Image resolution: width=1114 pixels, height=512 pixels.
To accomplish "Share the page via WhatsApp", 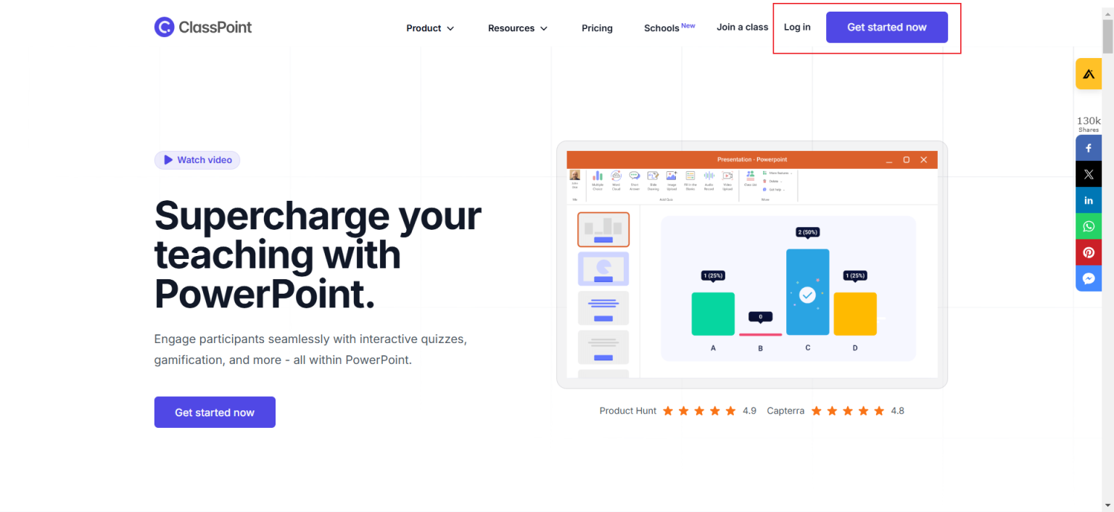I will (x=1088, y=226).
